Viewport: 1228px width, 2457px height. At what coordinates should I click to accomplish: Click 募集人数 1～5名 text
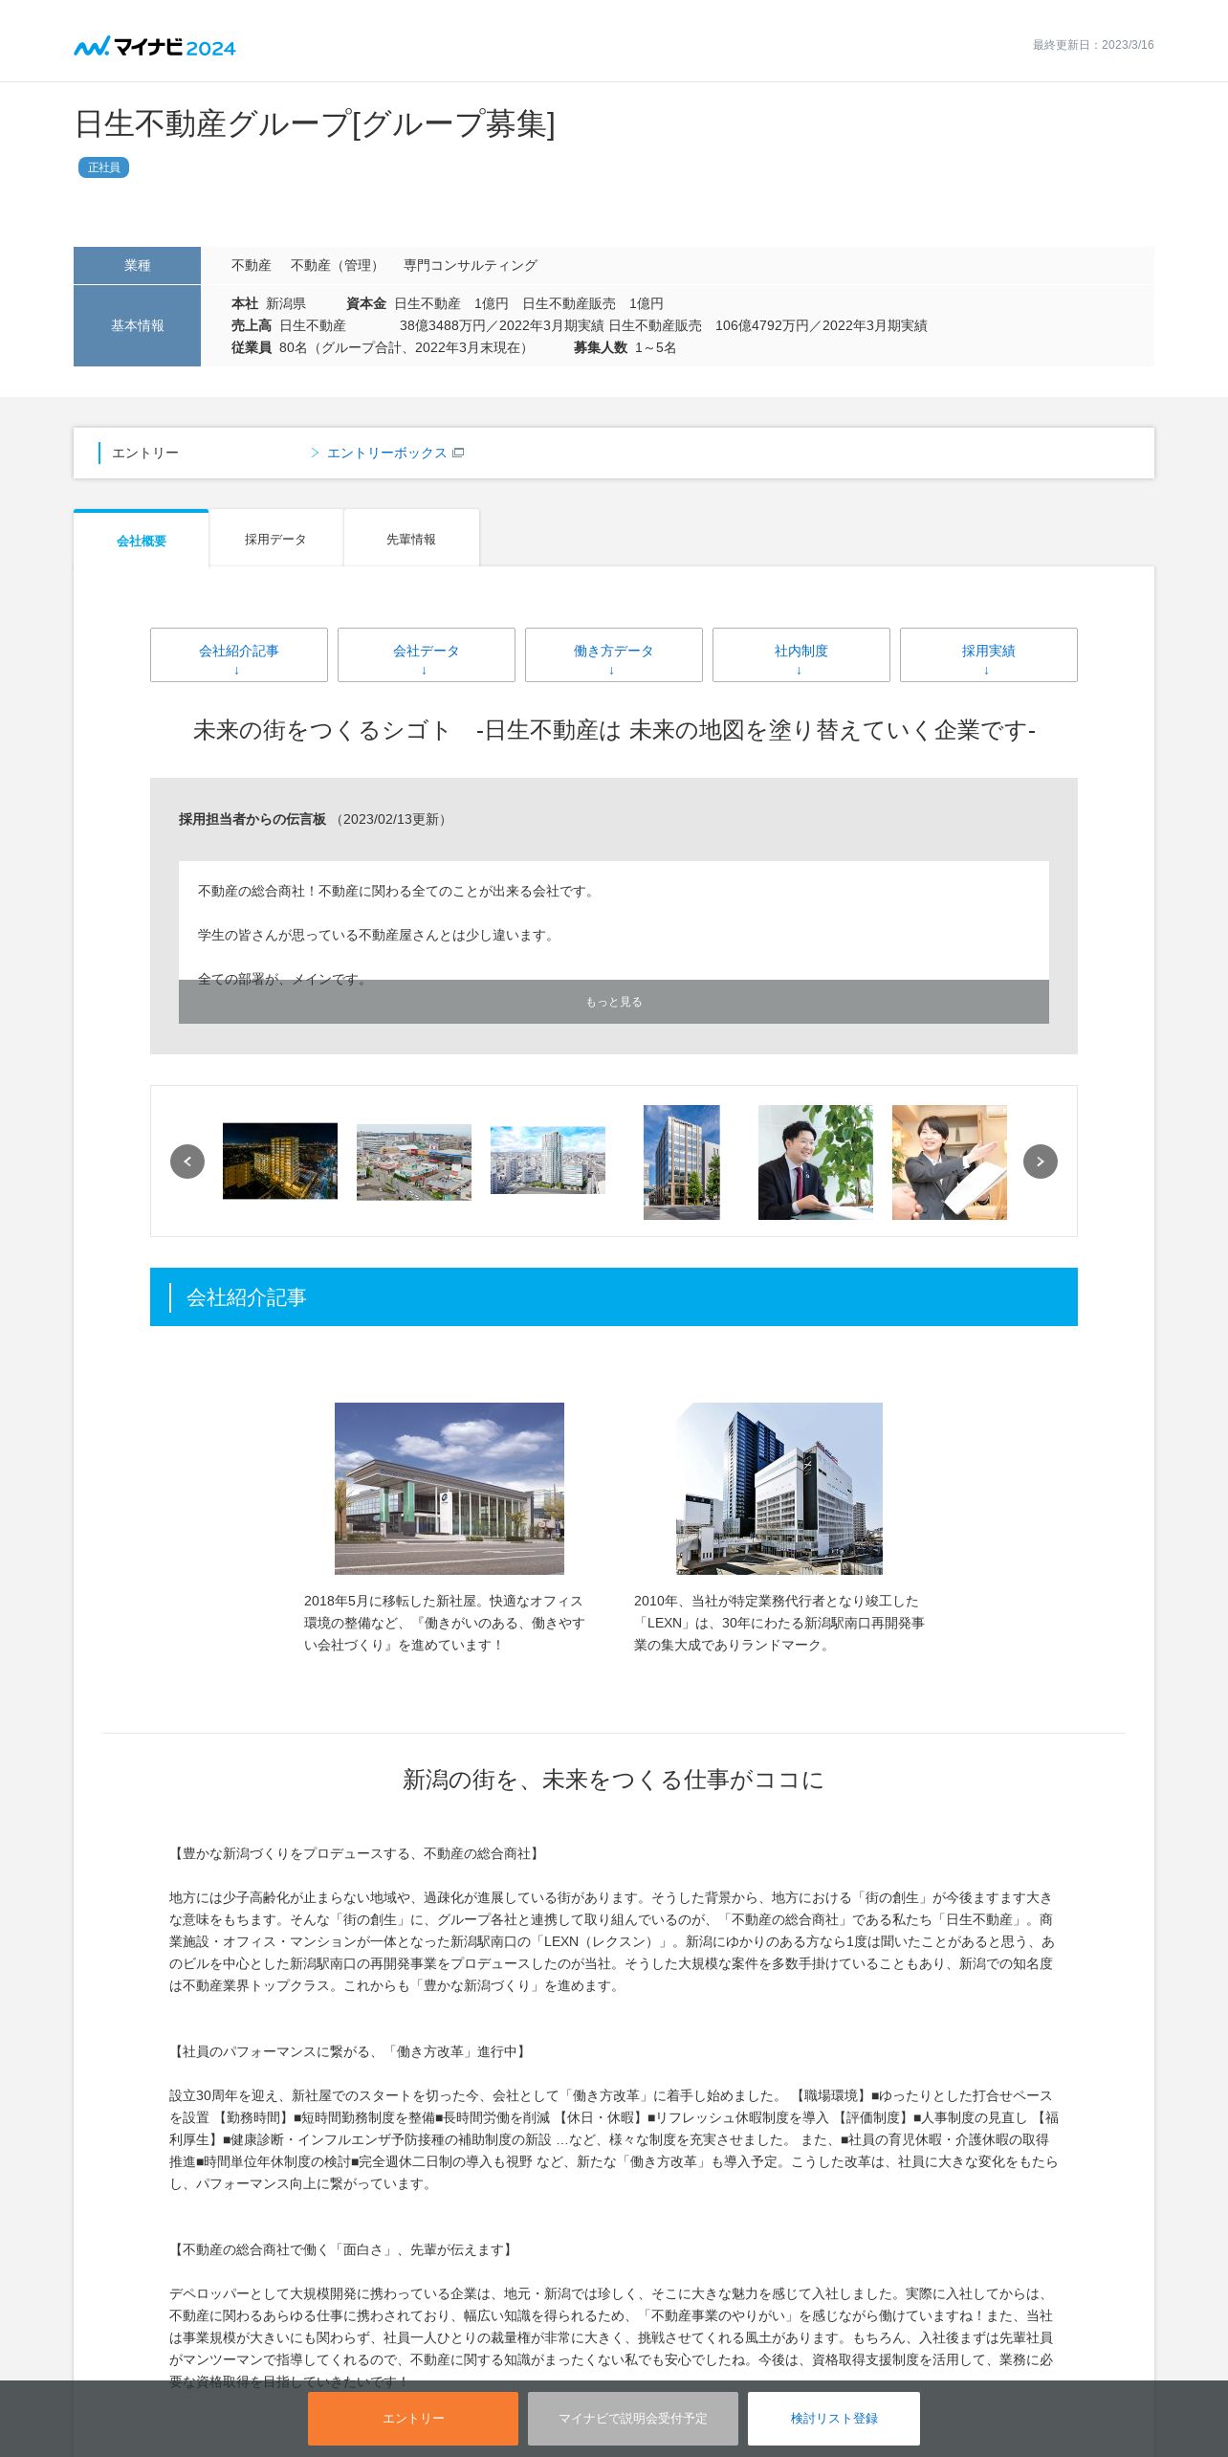[x=625, y=347]
